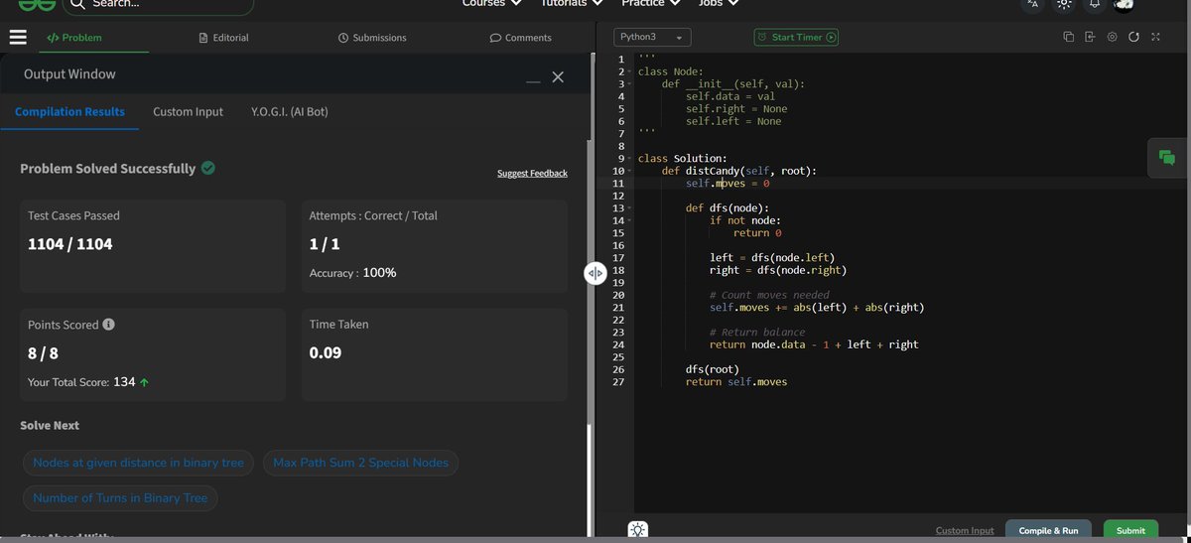This screenshot has width=1191, height=543.
Task: Submit the solution
Action: tap(1130, 531)
